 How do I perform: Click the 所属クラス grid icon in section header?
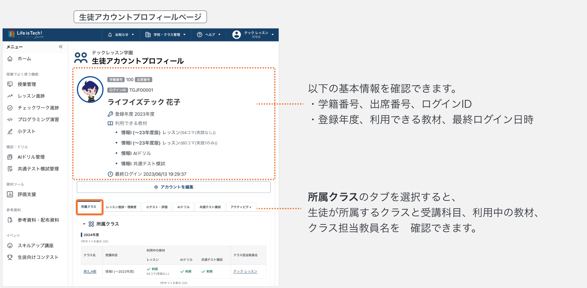[x=91, y=224]
